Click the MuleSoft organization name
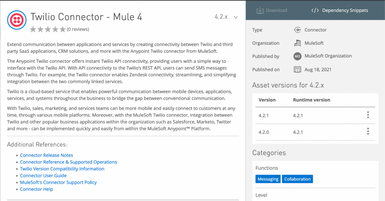This screenshot has height=201, width=385. (x=314, y=43)
